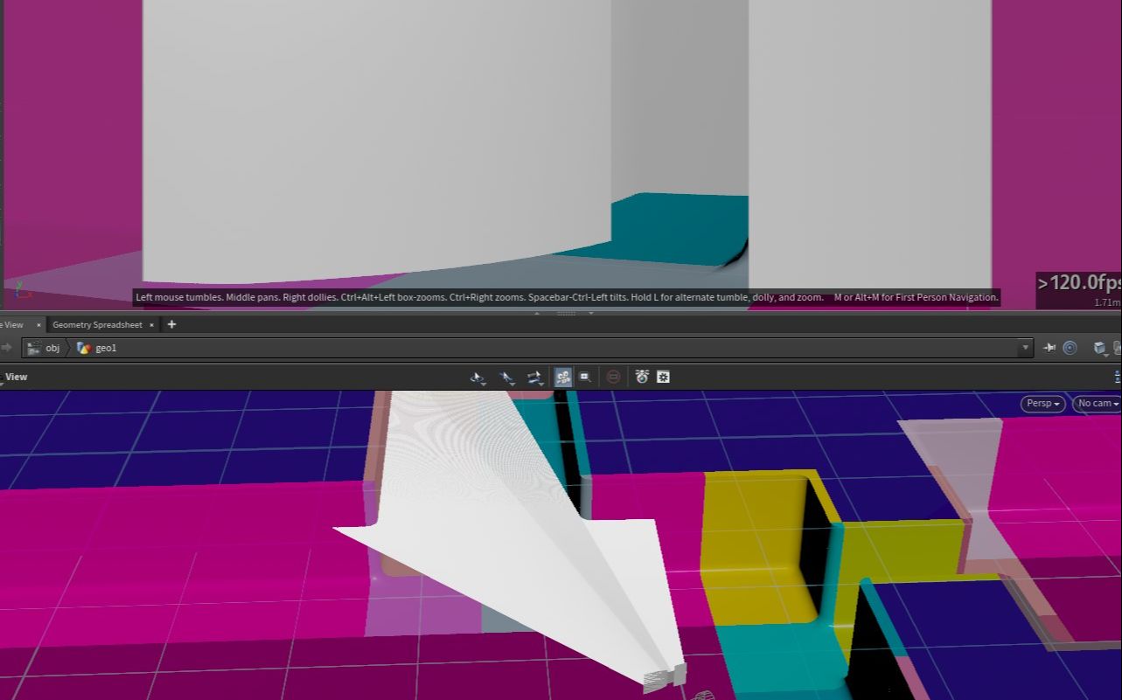
Task: Open the No cam camera dropdown
Action: coord(1095,403)
